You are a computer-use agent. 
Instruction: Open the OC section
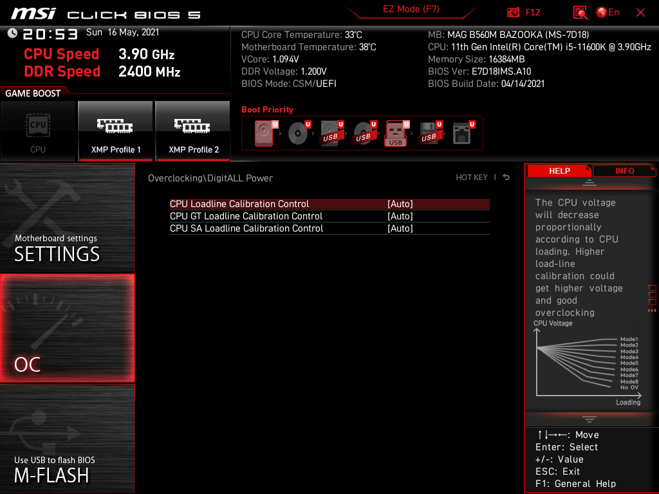click(67, 328)
